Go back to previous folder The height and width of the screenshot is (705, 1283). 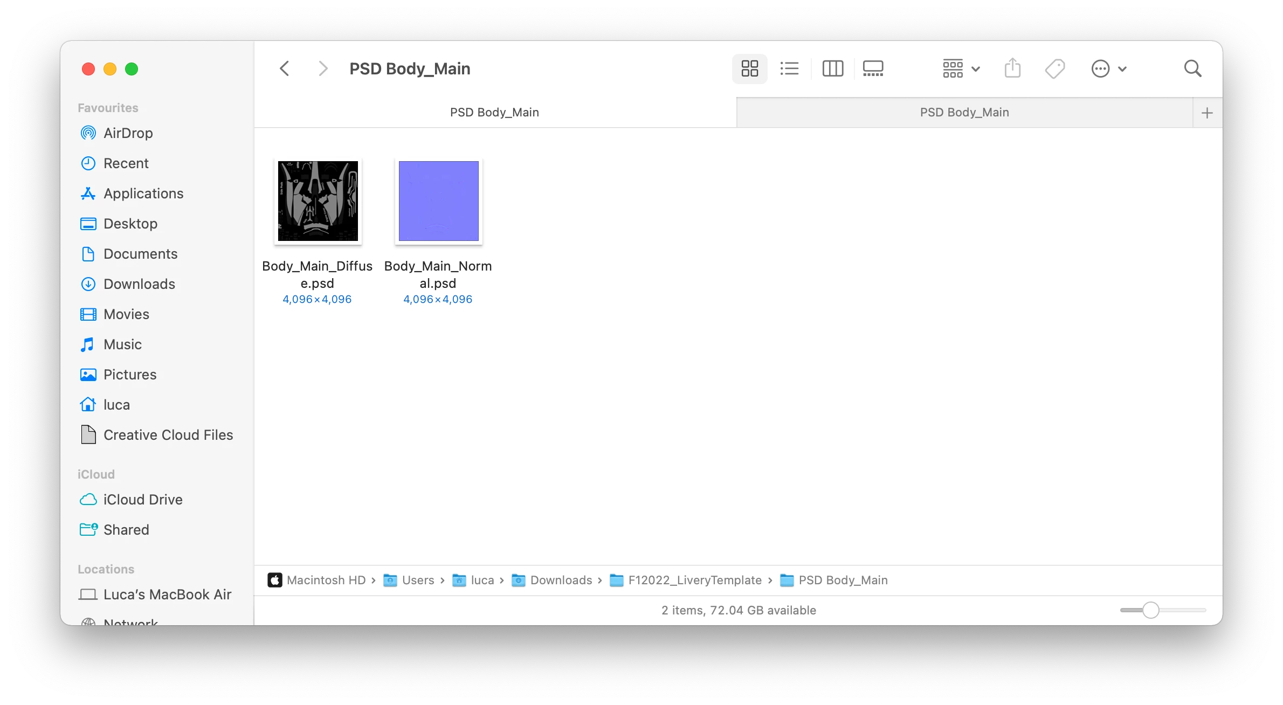pos(285,68)
